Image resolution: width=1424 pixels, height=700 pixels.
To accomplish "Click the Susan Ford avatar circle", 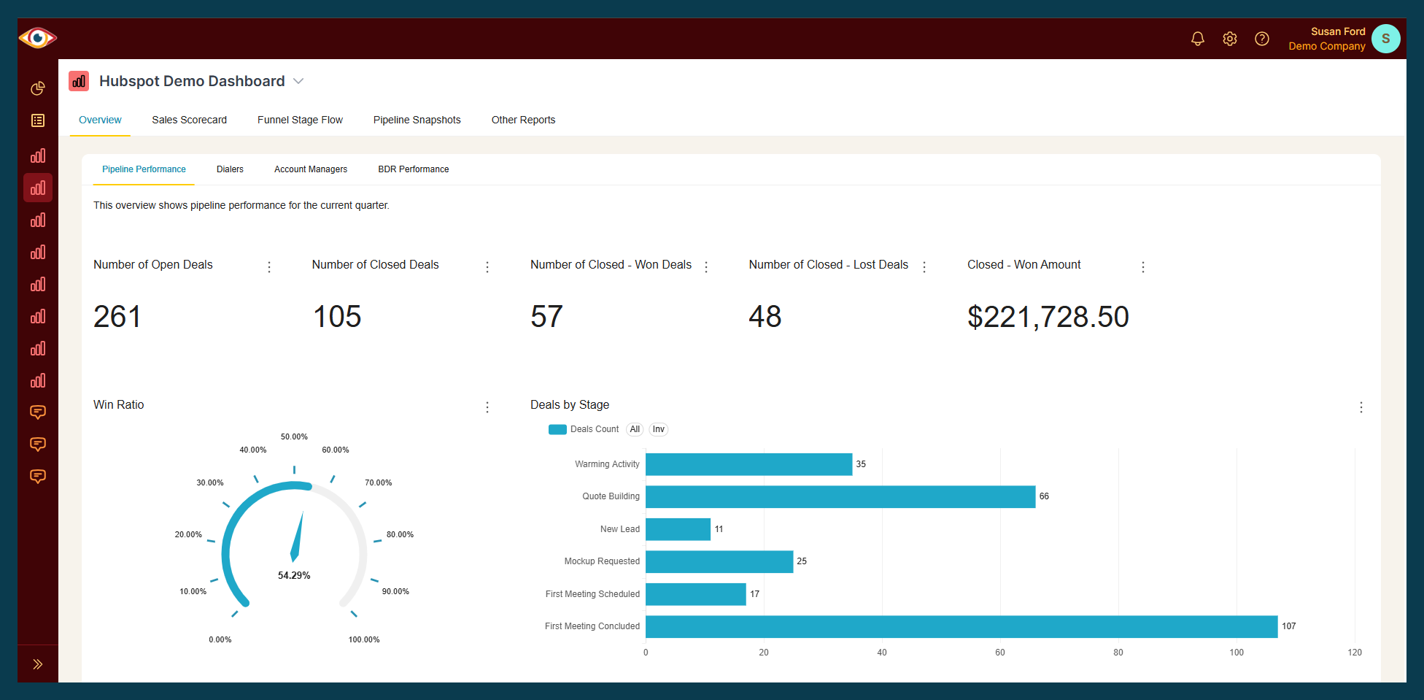I will pos(1386,39).
